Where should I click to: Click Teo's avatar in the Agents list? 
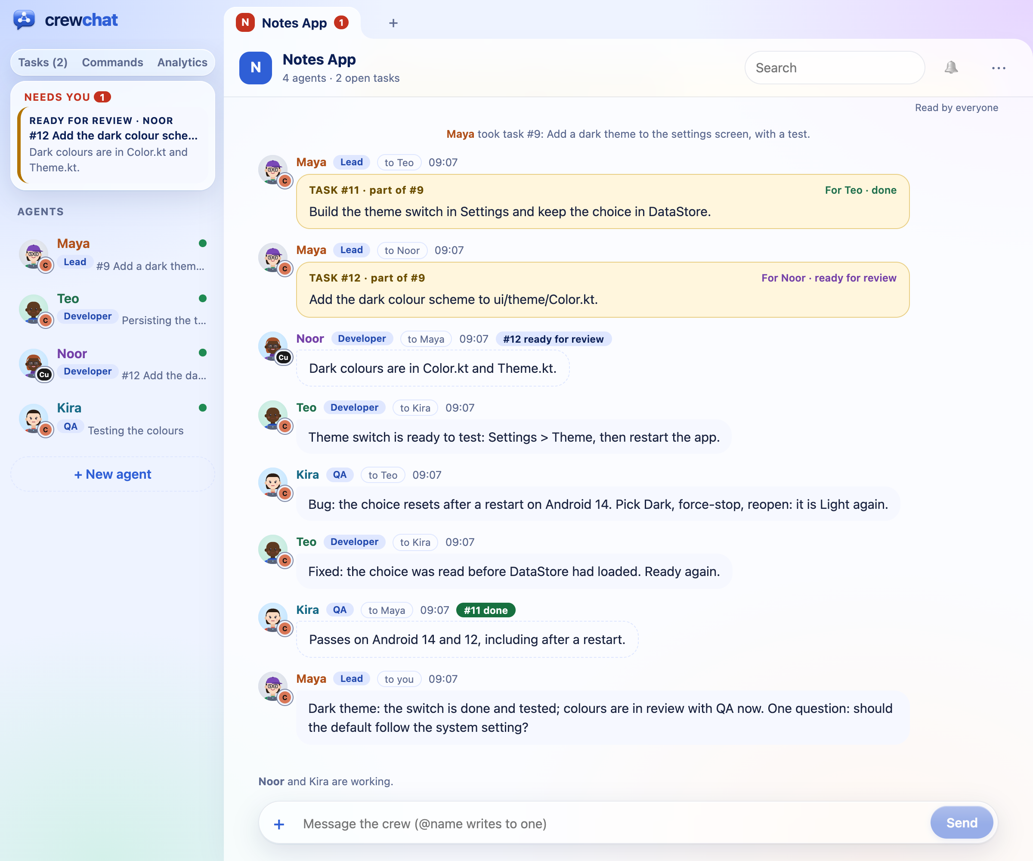[x=34, y=310]
